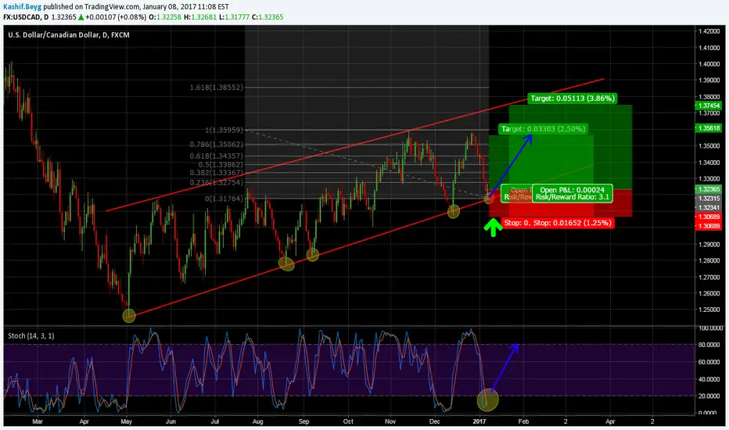Select the L:1.31777 low value in header
This screenshot has width=729, height=430.
tap(234, 17)
